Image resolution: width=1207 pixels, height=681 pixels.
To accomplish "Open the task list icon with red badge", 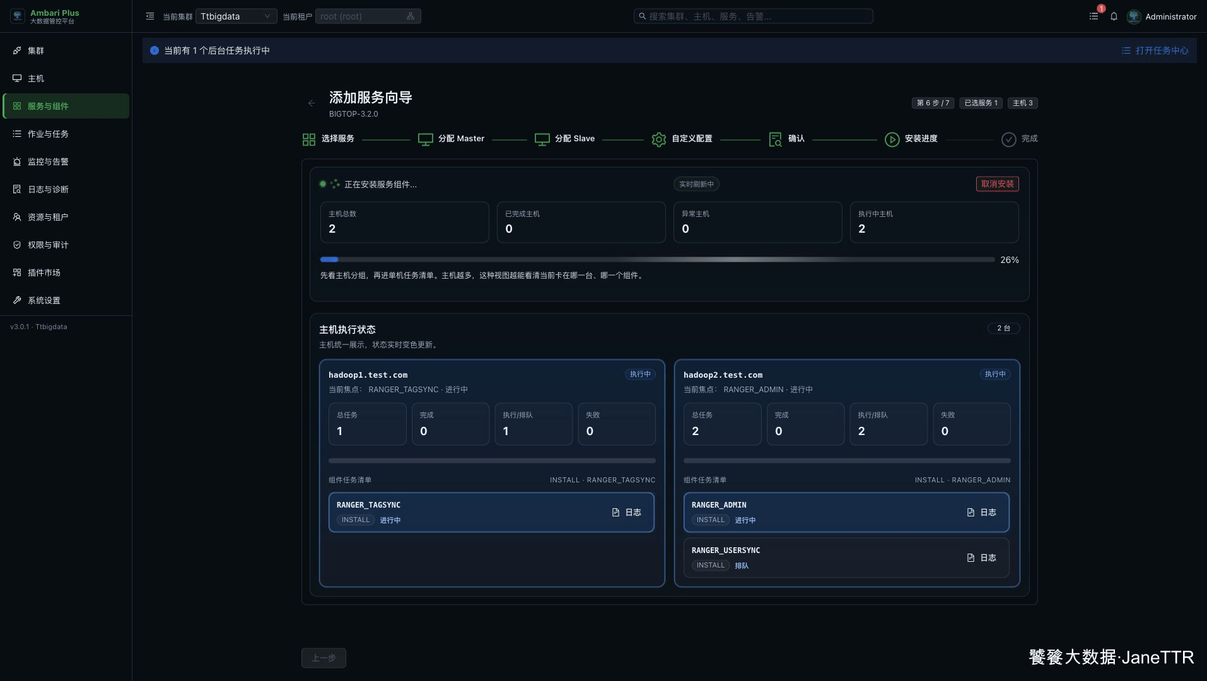I will point(1094,16).
